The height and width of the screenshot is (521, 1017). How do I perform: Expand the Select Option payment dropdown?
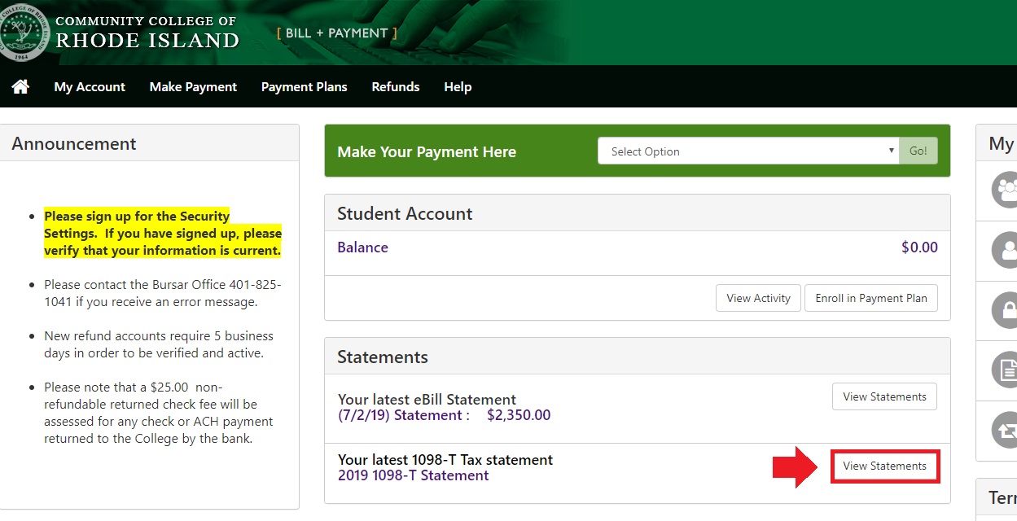point(748,151)
